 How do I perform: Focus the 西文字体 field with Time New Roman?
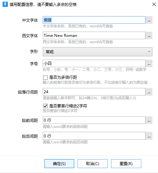[x=94, y=35]
